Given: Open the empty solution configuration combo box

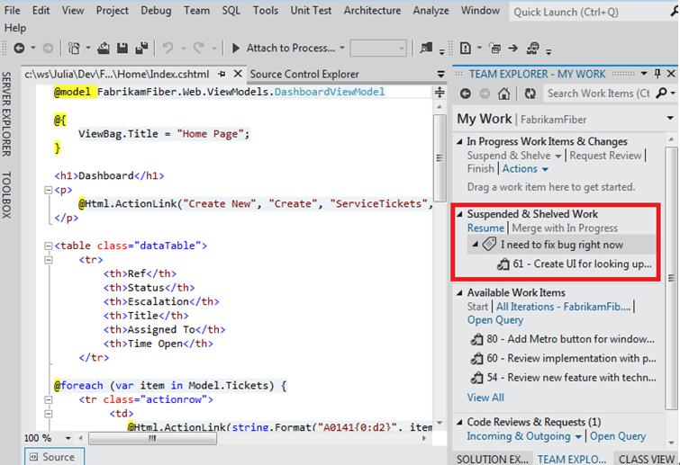Looking at the screenshot, I should coord(378,48).
